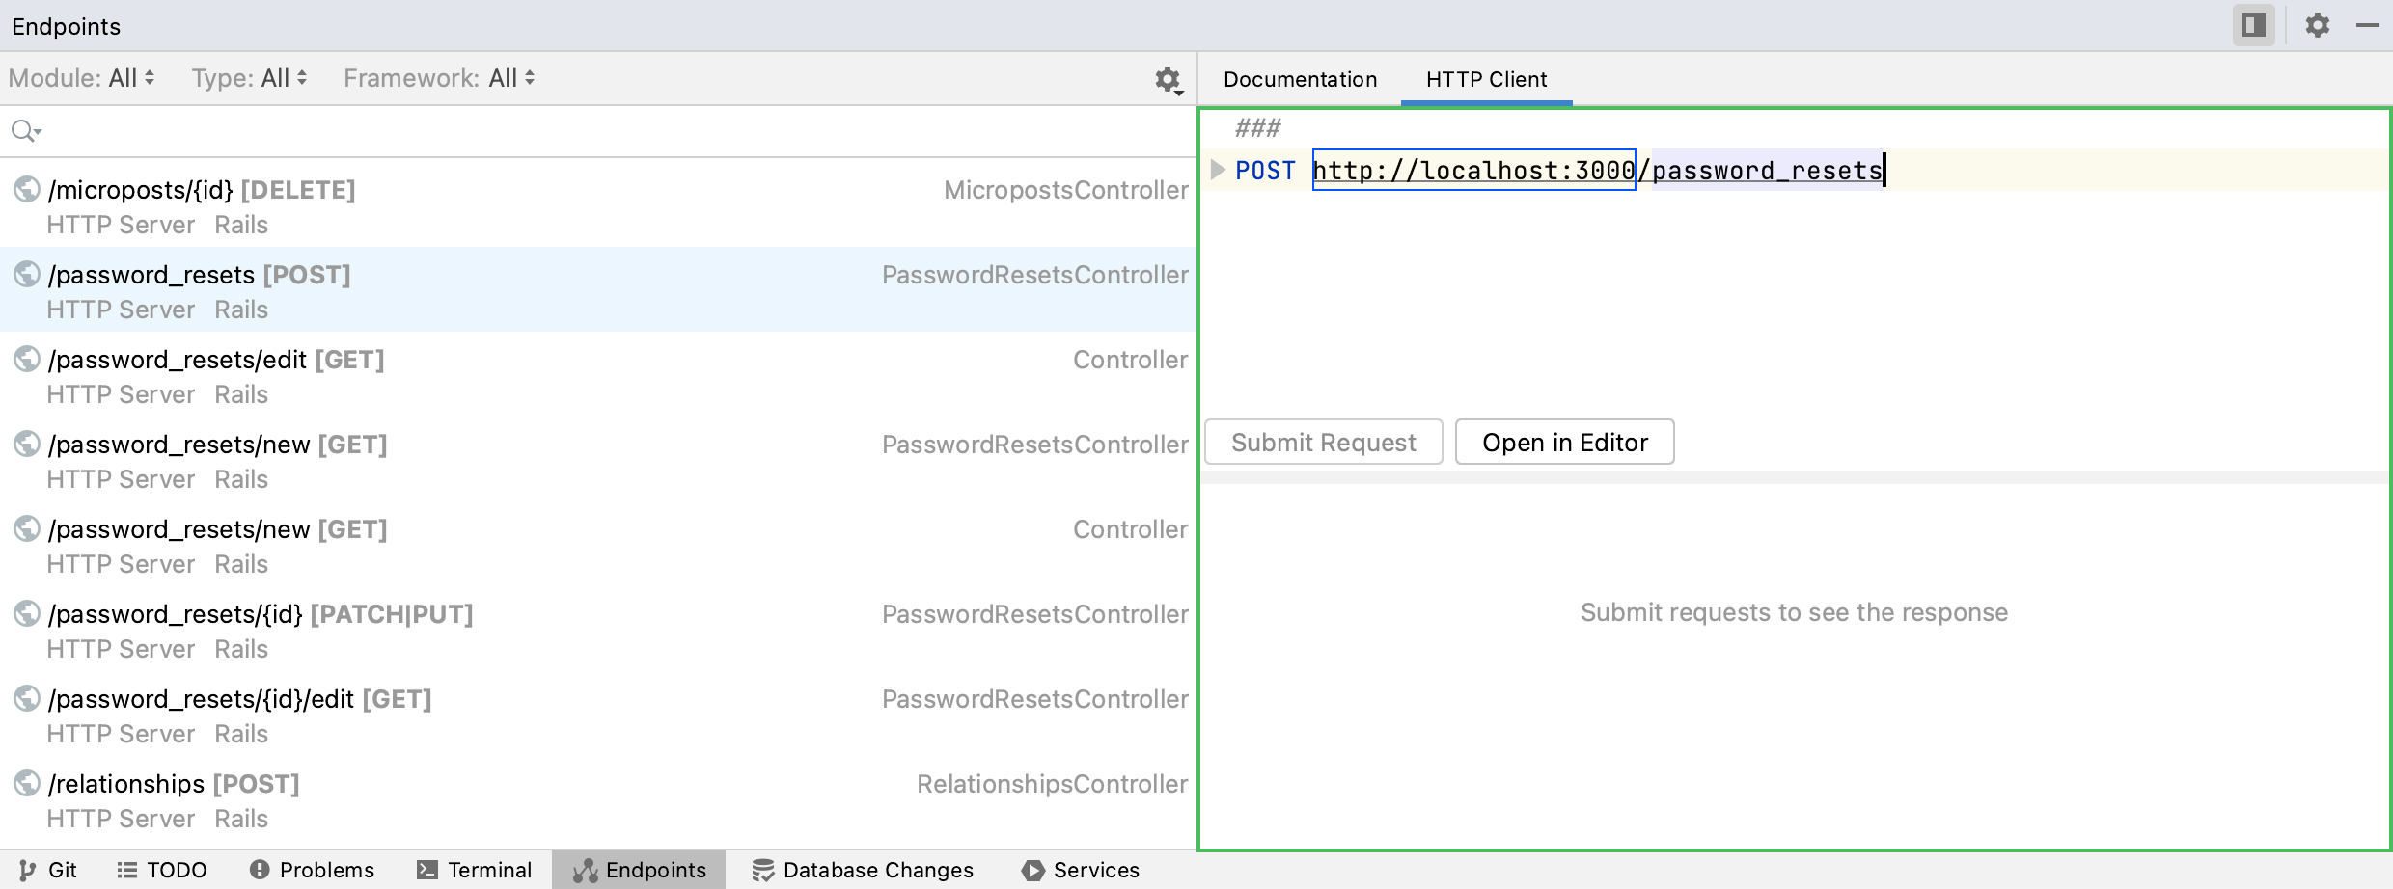The width and height of the screenshot is (2393, 889).
Task: Click the localhost URL in the request editor
Action: pyautogui.click(x=1472, y=170)
